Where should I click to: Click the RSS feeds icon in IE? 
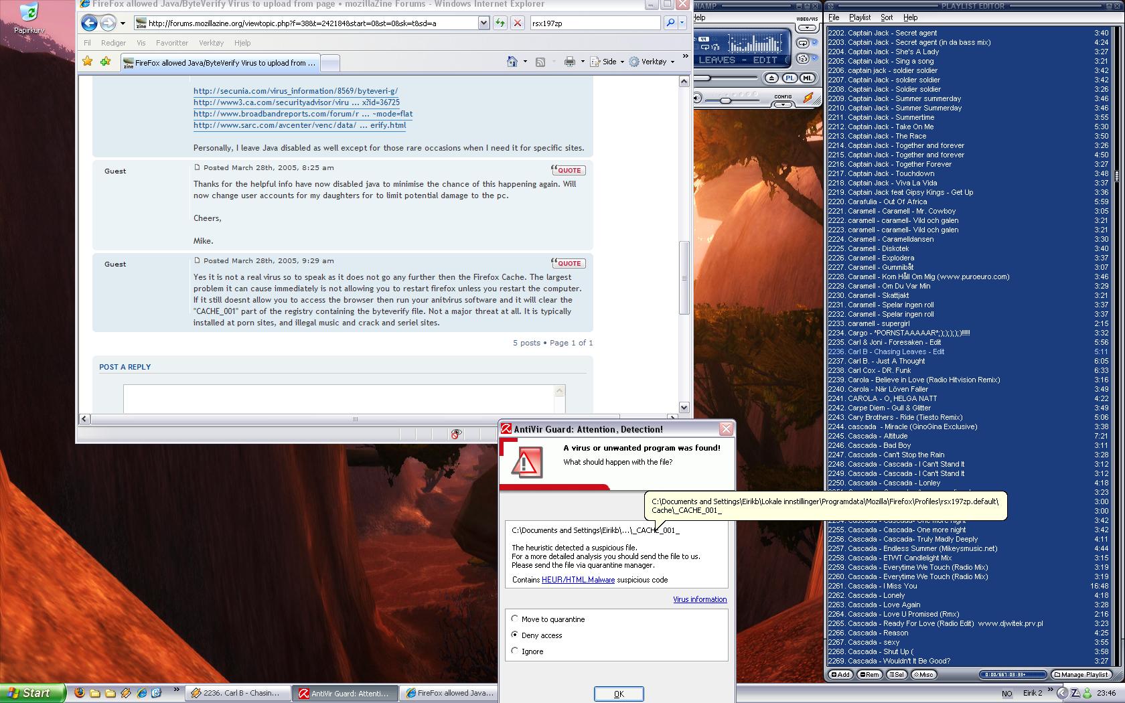(540, 62)
